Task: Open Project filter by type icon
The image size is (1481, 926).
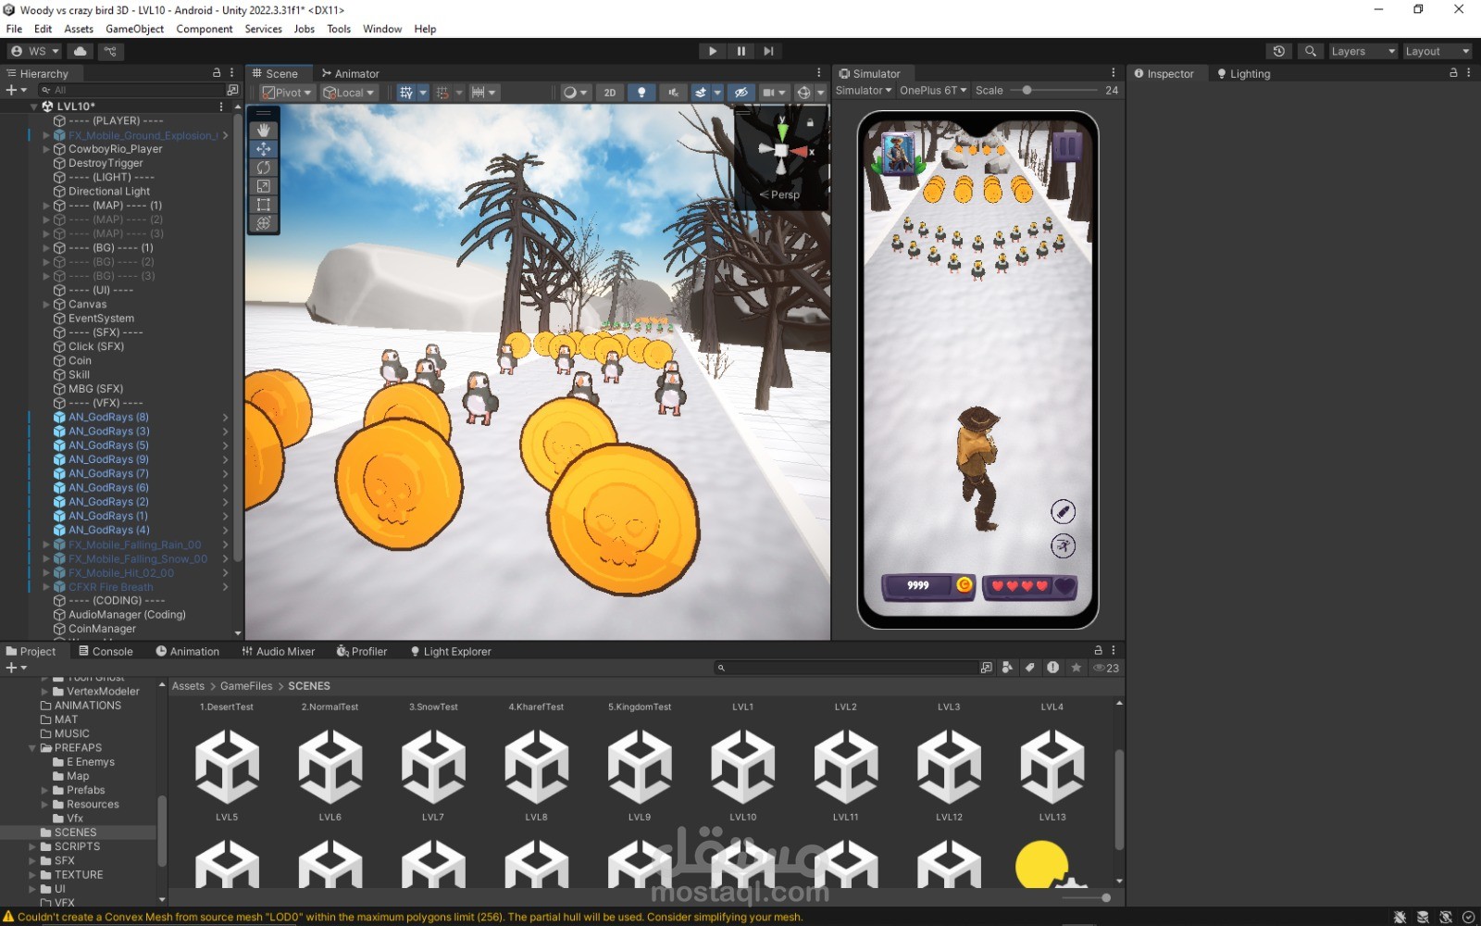Action: point(1007,668)
